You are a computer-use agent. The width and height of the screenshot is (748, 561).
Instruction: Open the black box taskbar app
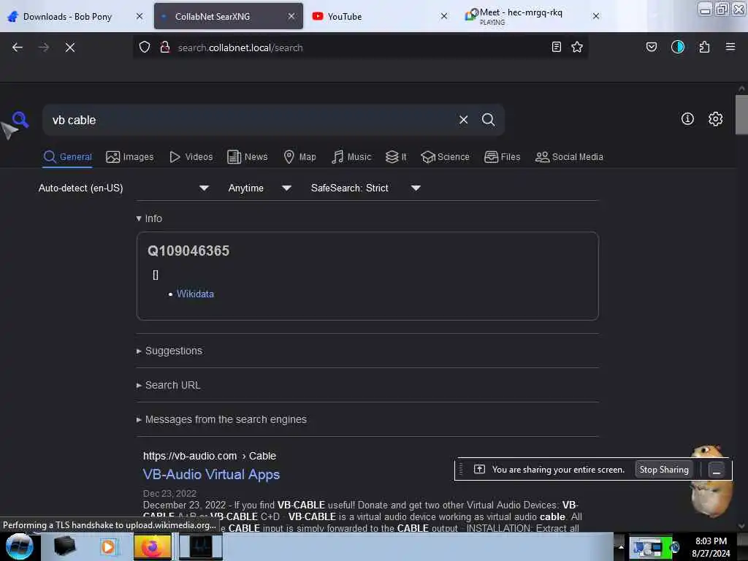click(x=64, y=546)
